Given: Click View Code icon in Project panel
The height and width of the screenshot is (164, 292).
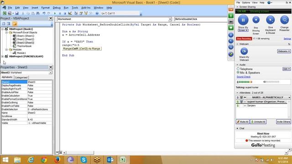Looking at the screenshot, I should click(x=4, y=24).
